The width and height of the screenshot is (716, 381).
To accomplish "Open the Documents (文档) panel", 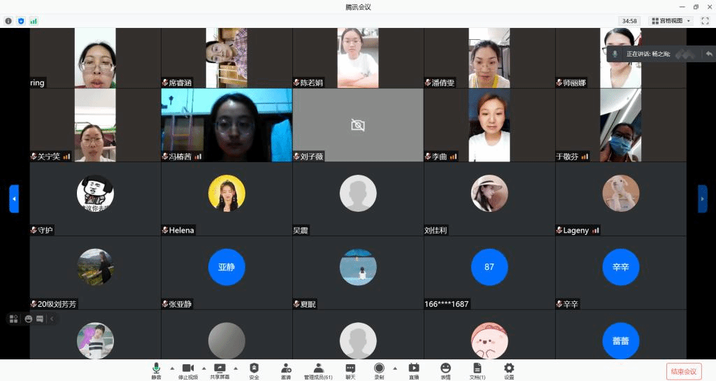I will pyautogui.click(x=478, y=371).
